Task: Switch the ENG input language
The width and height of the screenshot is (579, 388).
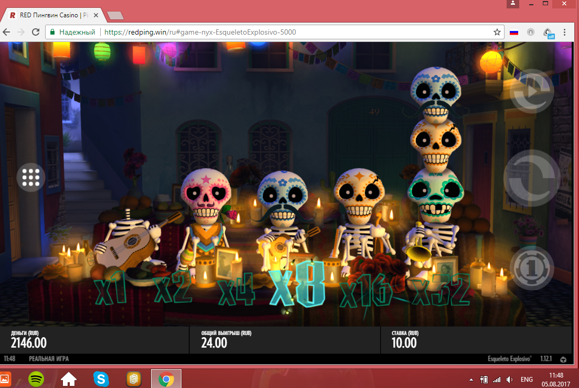Action: tap(527, 380)
